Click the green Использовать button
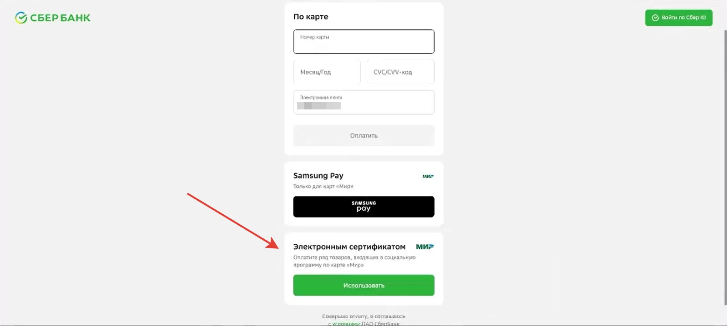Image resolution: width=727 pixels, height=326 pixels. 364,285
